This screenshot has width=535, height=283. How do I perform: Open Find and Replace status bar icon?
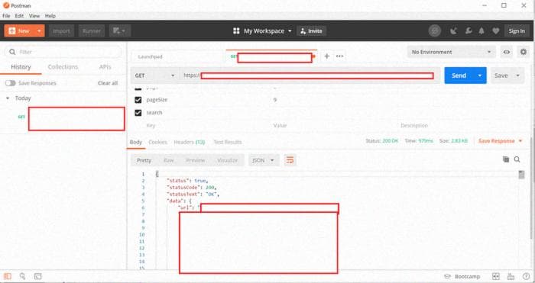22,276
